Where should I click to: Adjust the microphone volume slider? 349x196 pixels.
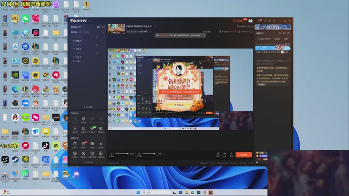pos(122,154)
